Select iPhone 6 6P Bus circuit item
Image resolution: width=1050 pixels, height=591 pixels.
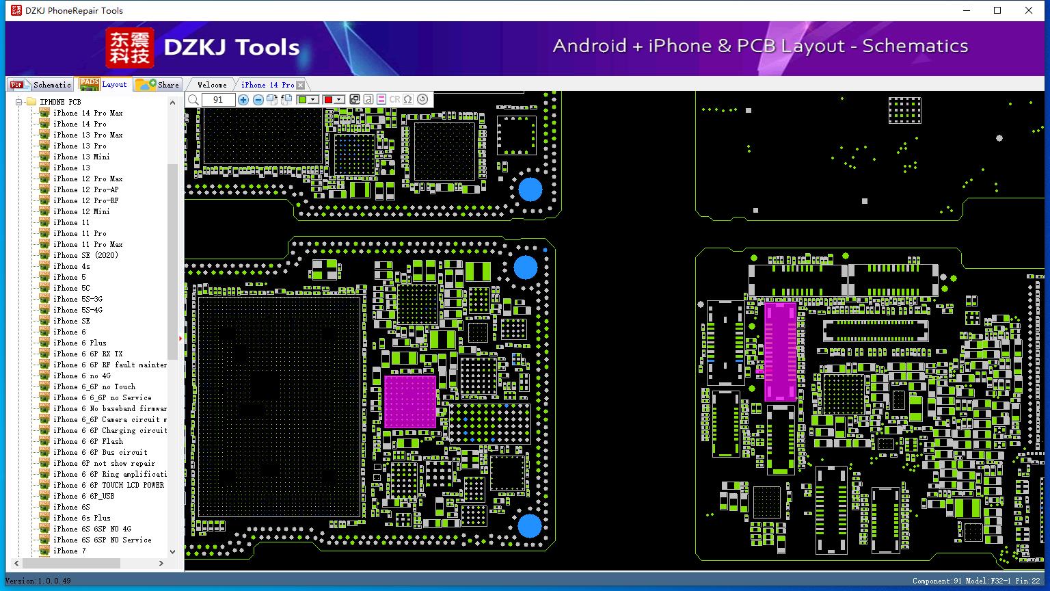coord(100,452)
